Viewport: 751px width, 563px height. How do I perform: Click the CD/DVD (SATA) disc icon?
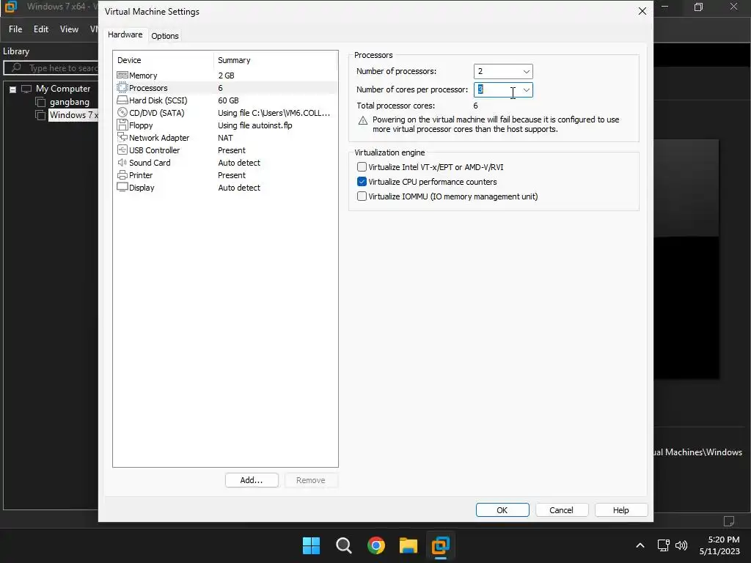(122, 112)
